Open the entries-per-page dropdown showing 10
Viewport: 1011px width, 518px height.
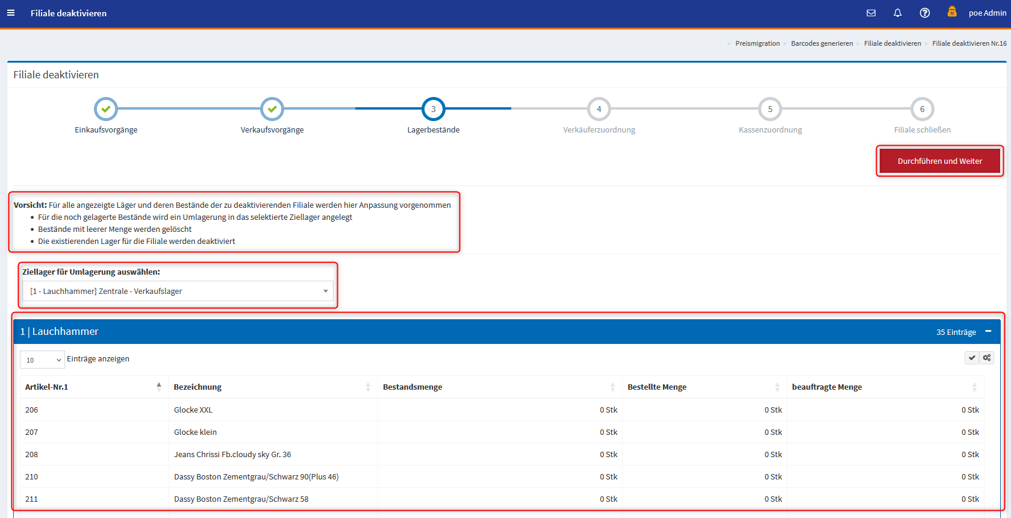[x=42, y=360]
